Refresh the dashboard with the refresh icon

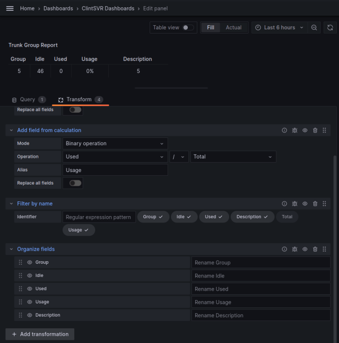(x=330, y=28)
